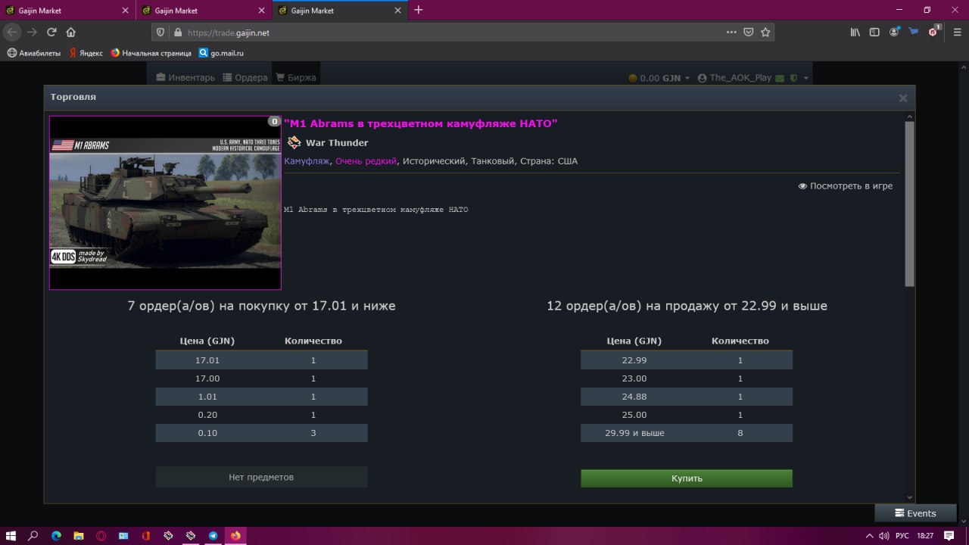Open the Firefox hamburger menu
969x545 pixels.
(958, 33)
